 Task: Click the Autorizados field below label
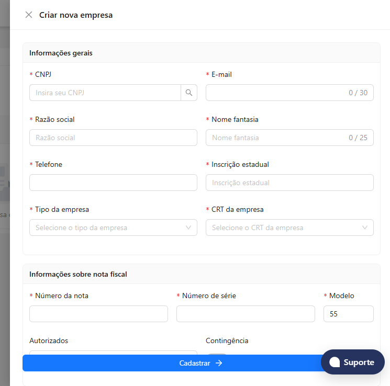(x=113, y=353)
